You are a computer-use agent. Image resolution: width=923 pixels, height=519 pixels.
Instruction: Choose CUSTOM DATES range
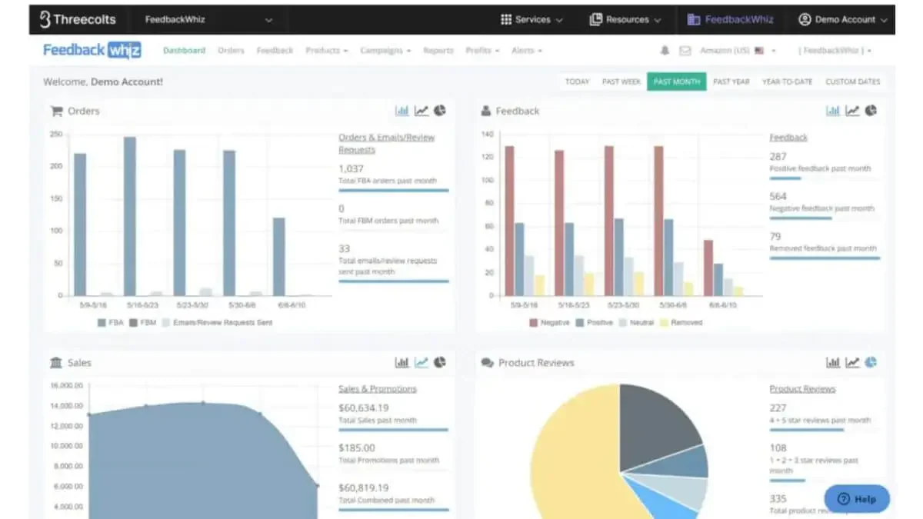[x=853, y=82]
